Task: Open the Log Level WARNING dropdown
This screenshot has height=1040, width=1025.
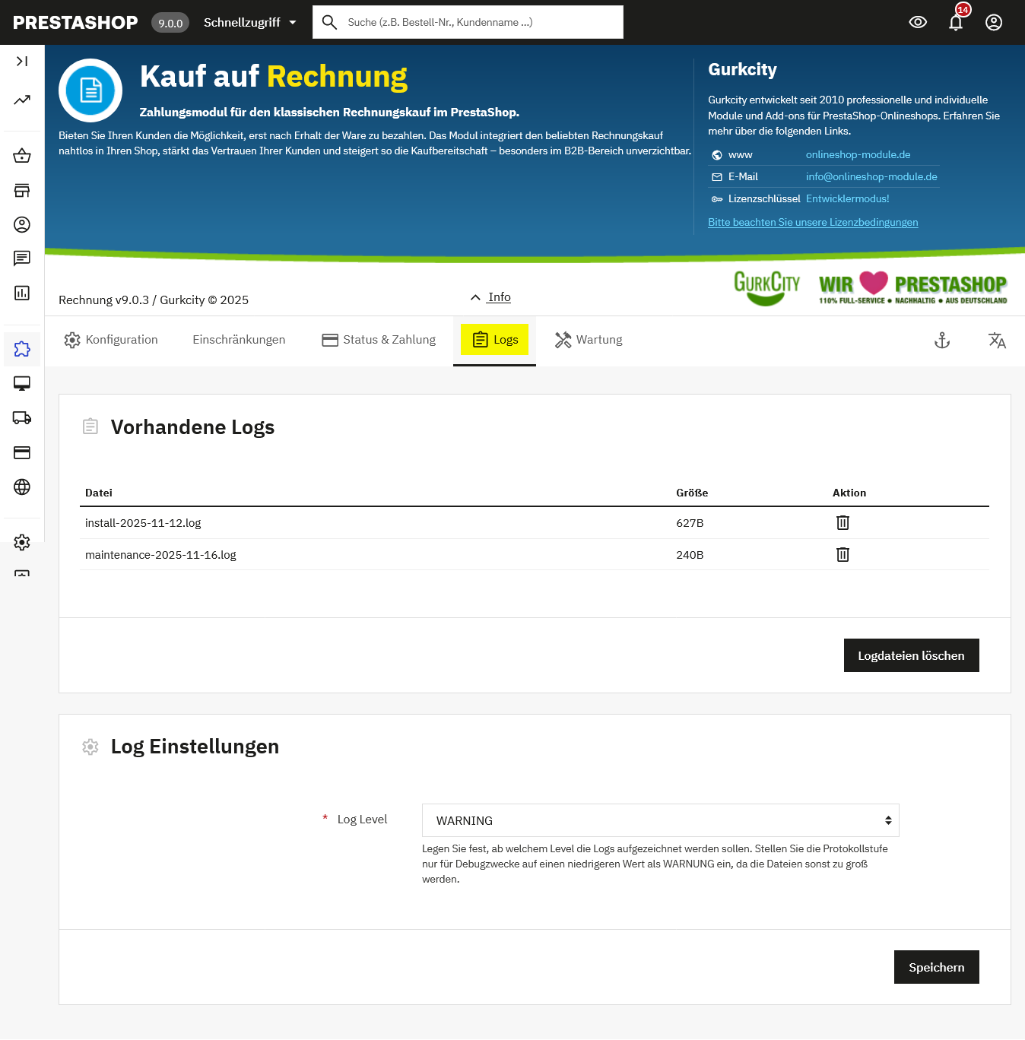Action: (660, 820)
